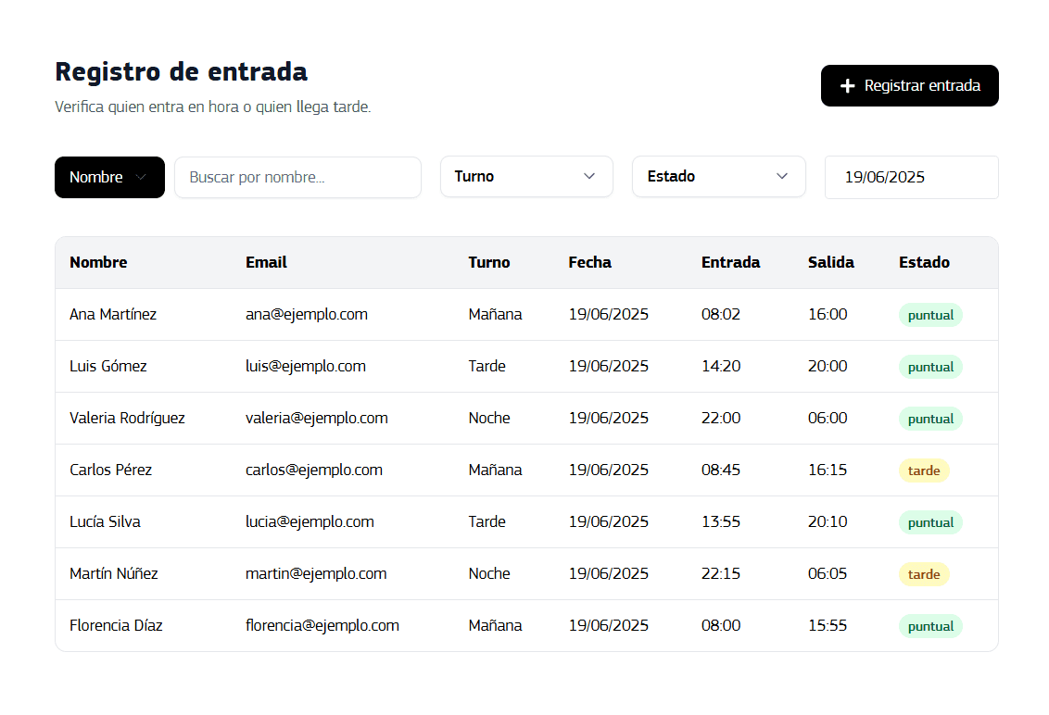Click entrada time 13:55
Viewport: 1049px width, 715px height.
pyautogui.click(x=721, y=521)
